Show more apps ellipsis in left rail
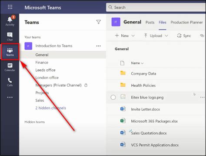 tap(10, 97)
